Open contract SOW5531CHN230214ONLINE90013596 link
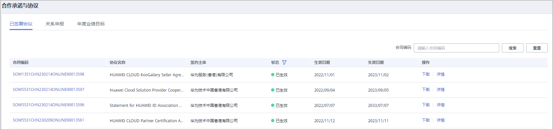This screenshot has height=130, width=553. pos(48,105)
